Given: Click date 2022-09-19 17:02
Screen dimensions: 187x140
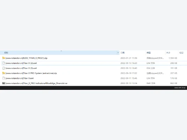Looking at the screenshot, I should tap(129, 73).
